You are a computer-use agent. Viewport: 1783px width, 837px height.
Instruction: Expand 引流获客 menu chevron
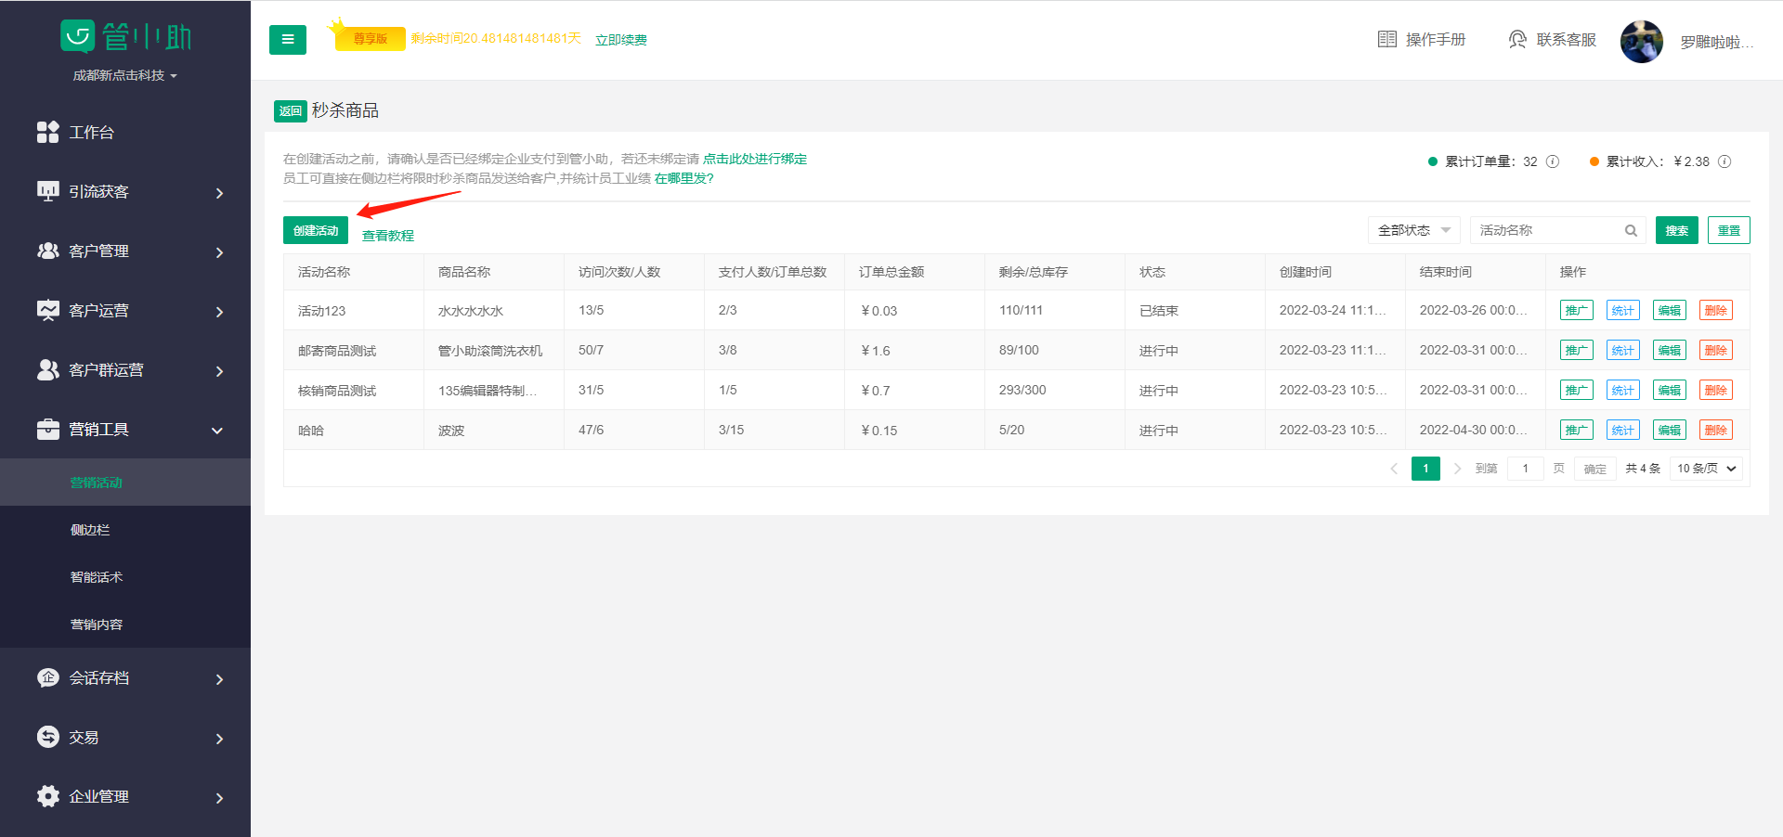point(220,193)
